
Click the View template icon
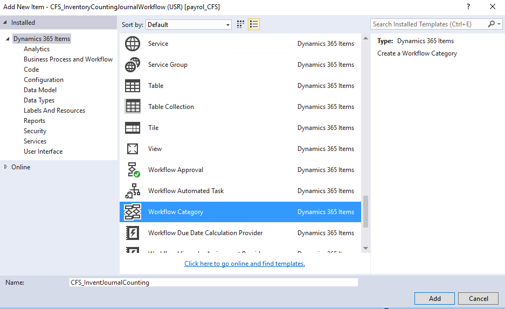coord(133,149)
